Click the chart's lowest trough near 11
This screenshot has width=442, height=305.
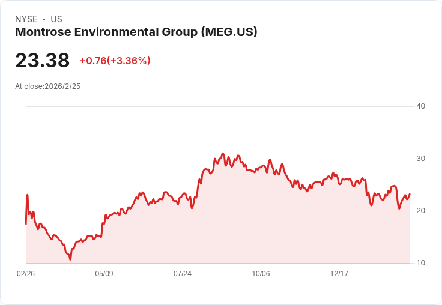coord(70,259)
